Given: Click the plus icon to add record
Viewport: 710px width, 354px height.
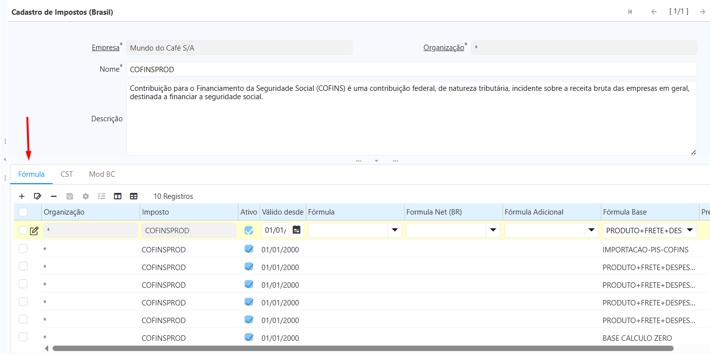Looking at the screenshot, I should pos(22,196).
